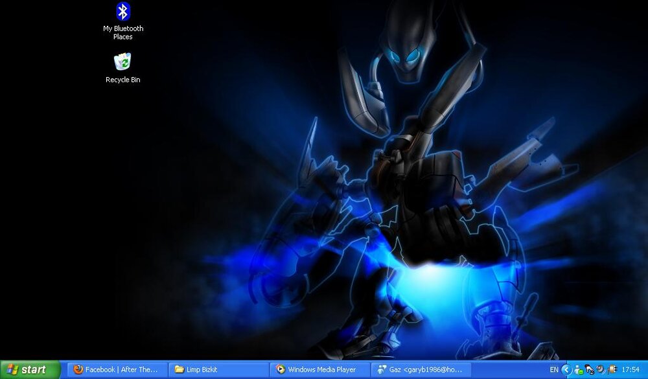Viewport: 648px width, 379px height.
Task: Switch to Firefox Facebook taskbar window
Action: pyautogui.click(x=116, y=369)
